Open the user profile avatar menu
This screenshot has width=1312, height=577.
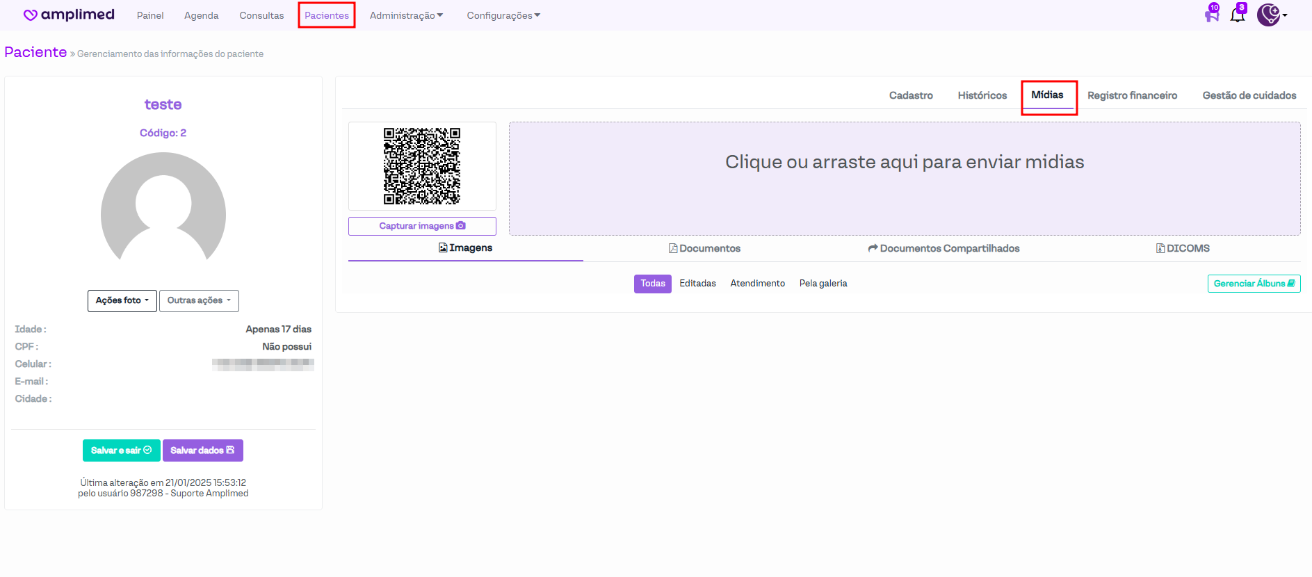pos(1270,15)
